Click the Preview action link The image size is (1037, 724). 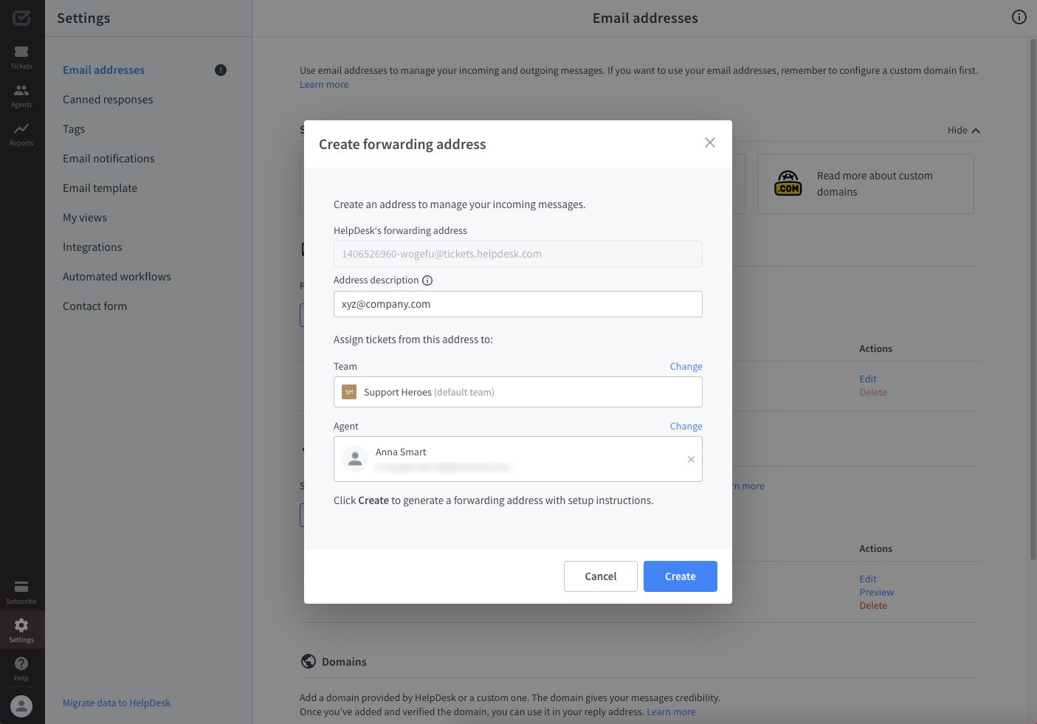[x=876, y=592]
